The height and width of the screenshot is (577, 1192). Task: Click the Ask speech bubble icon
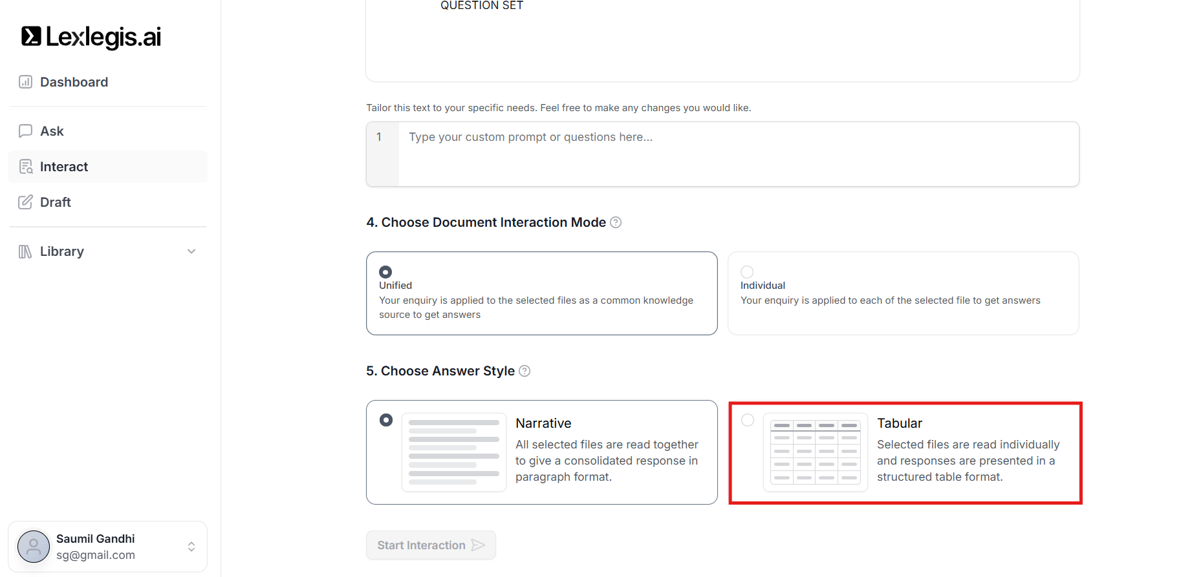click(x=25, y=131)
